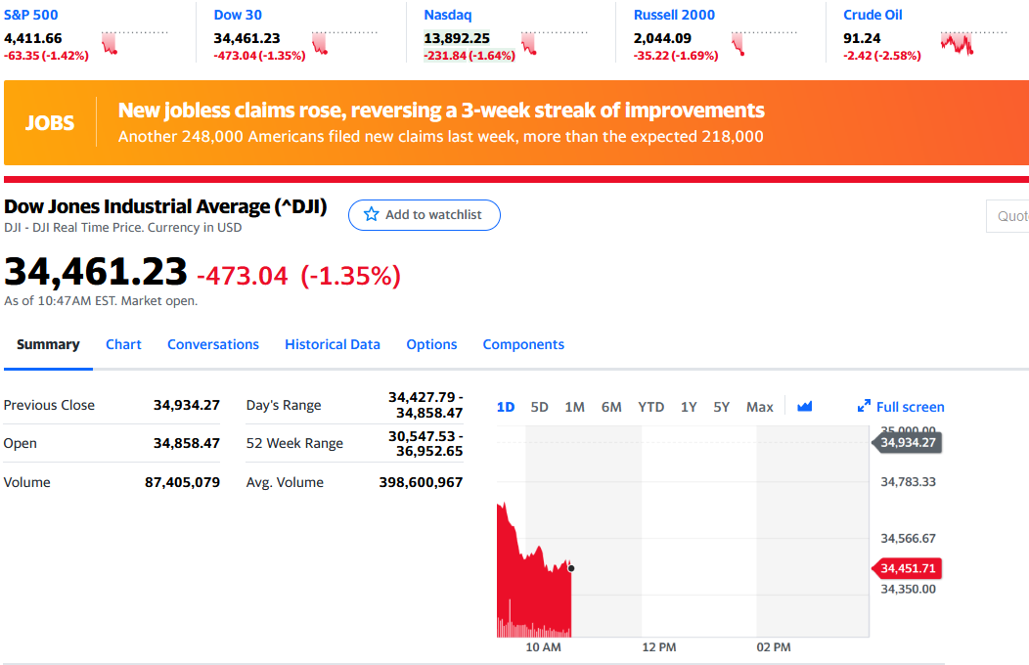Click the Day's Range value
The width and height of the screenshot is (1029, 665).
(425, 405)
